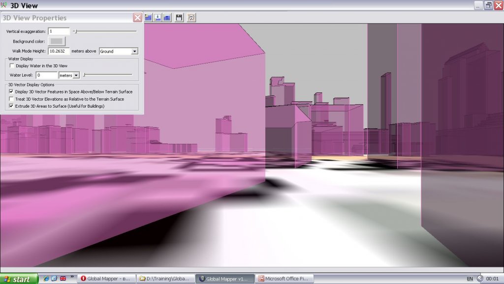This screenshot has width=504, height=284.
Task: Uncheck Display 3D Vector Features in Space option
Action: coord(12,91)
